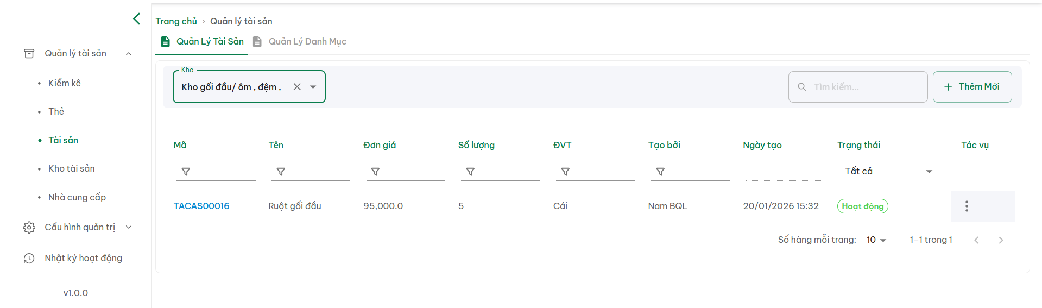Clear the selected Kho filter value
This screenshot has width=1042, height=308.
[x=297, y=87]
